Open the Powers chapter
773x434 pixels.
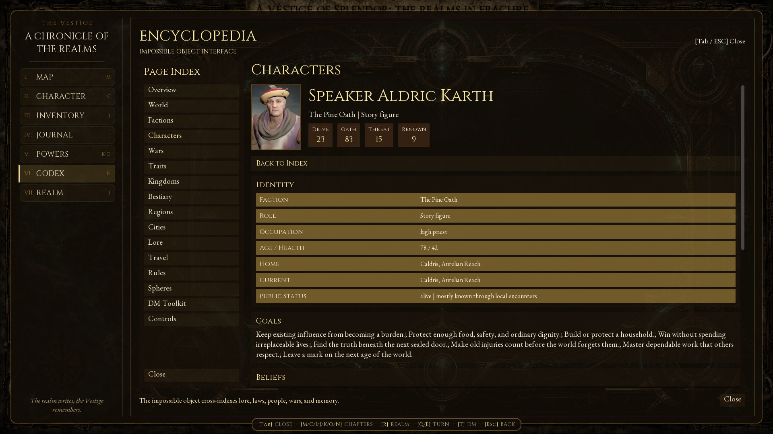67,154
